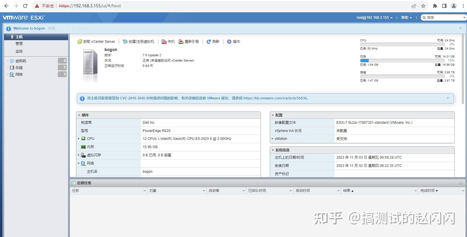This screenshot has height=237, width=467.
Task: Expand the CPU hardware row
Action: click(x=79, y=138)
